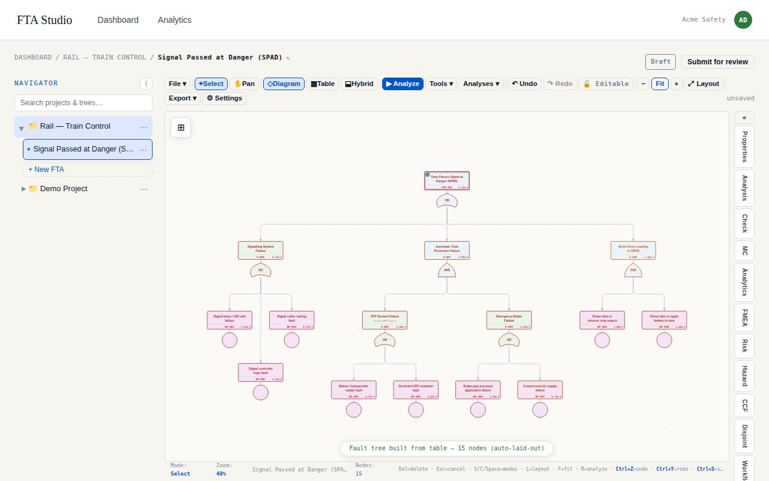Run auto Layout from toolbar

click(x=704, y=84)
